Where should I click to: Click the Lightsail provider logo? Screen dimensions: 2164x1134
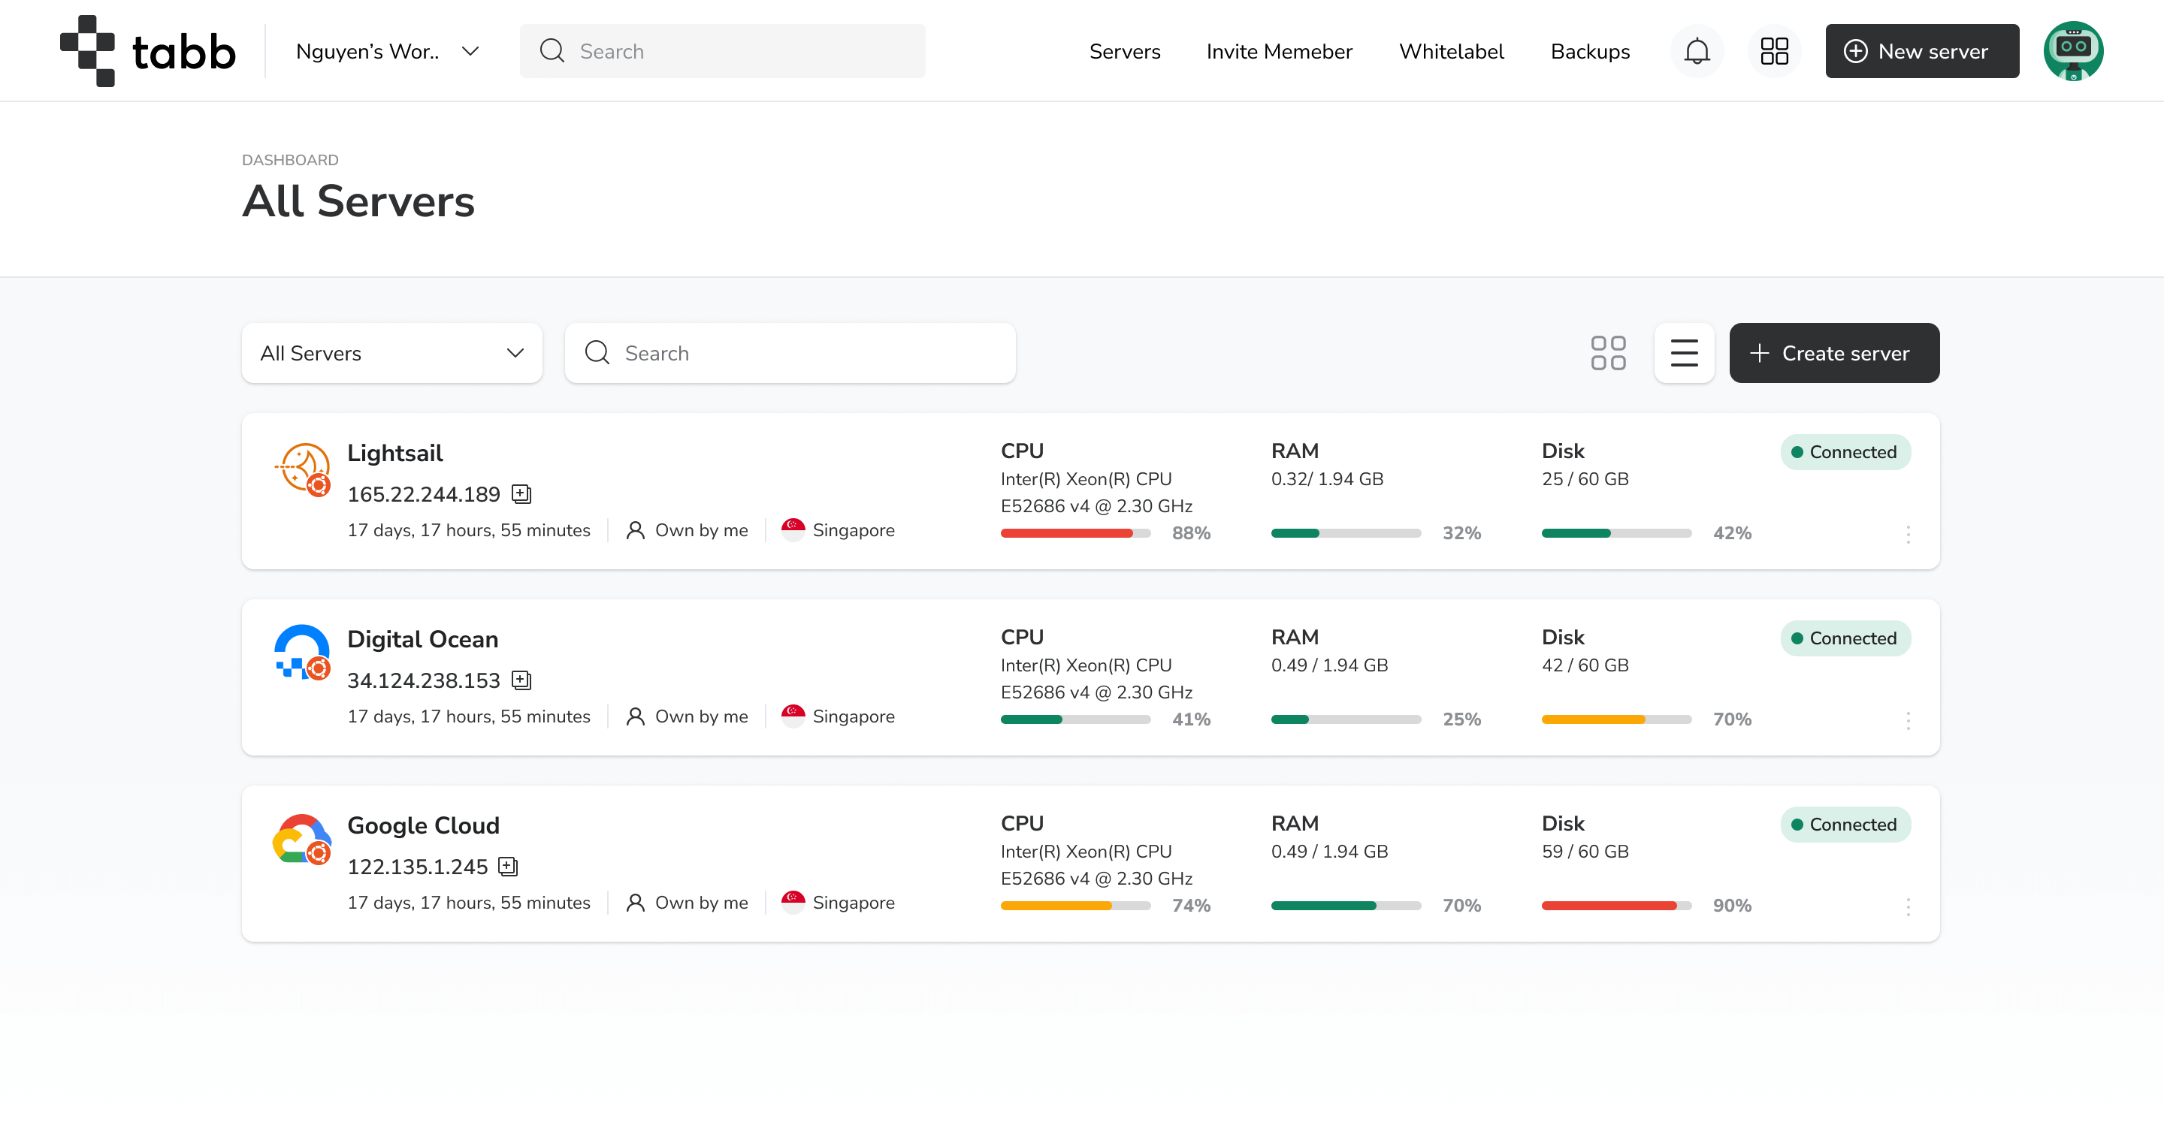302,469
